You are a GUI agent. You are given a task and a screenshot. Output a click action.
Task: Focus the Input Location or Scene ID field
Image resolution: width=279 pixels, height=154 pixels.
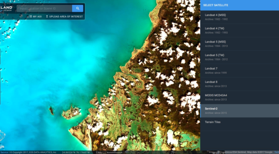click(x=44, y=8)
